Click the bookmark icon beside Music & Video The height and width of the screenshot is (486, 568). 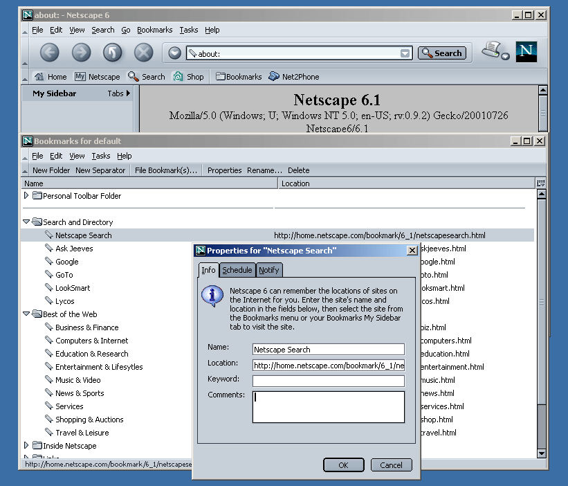click(49, 380)
